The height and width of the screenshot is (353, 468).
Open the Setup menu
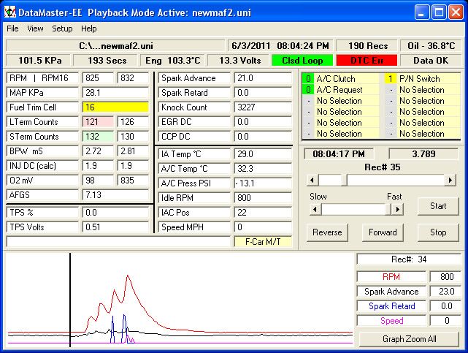62,29
